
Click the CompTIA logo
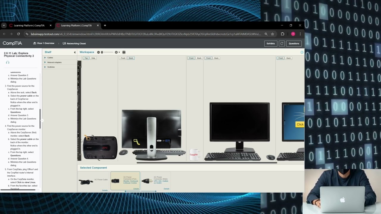coord(12,43)
